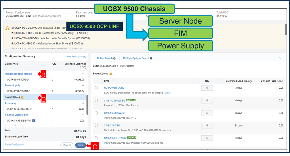290x156 pixels.
Task: Click the warning icon beside Power Cables heading
Action: coord(111,74)
